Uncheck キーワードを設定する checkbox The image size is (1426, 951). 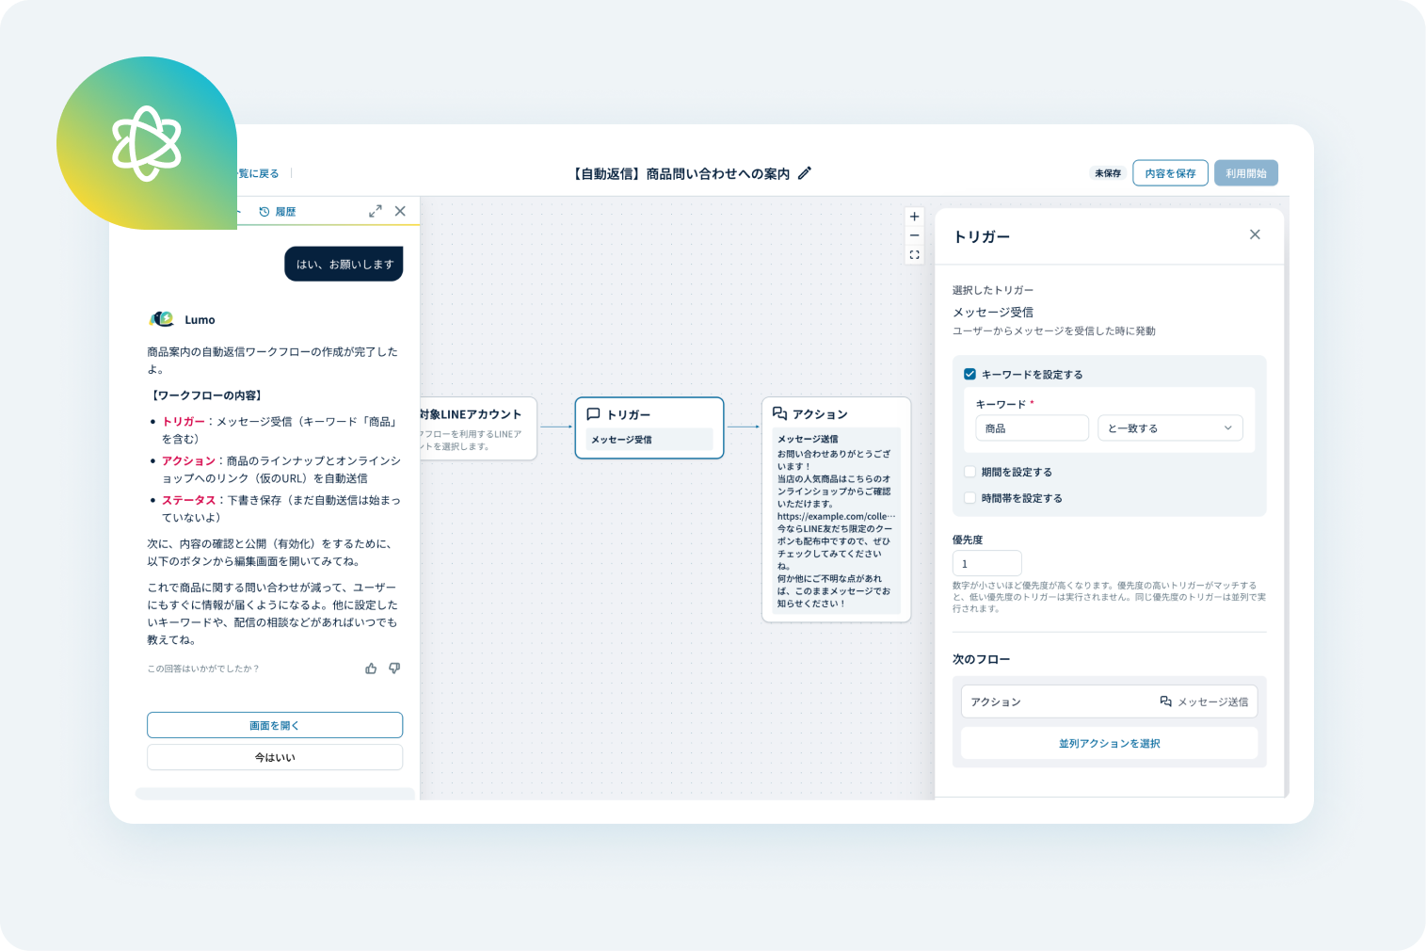coord(969,374)
